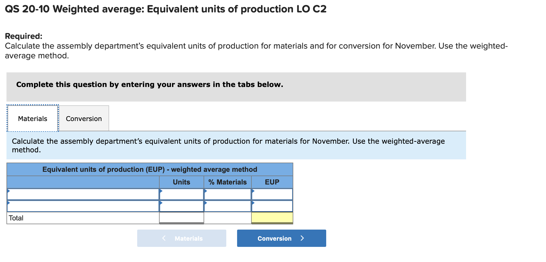The image size is (546, 262).
Task: Click the left chevron on Materials button
Action: pos(164,238)
